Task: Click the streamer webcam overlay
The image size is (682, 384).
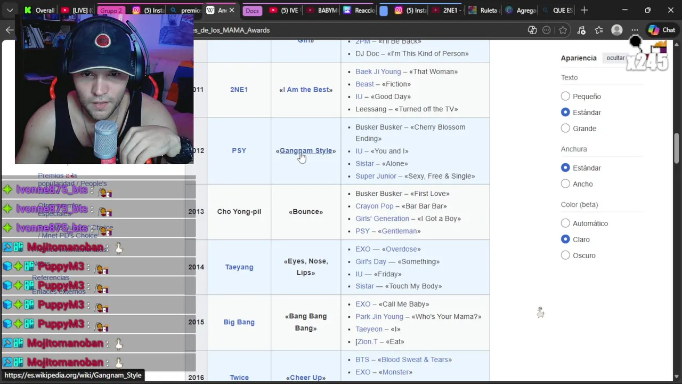Action: (104, 89)
